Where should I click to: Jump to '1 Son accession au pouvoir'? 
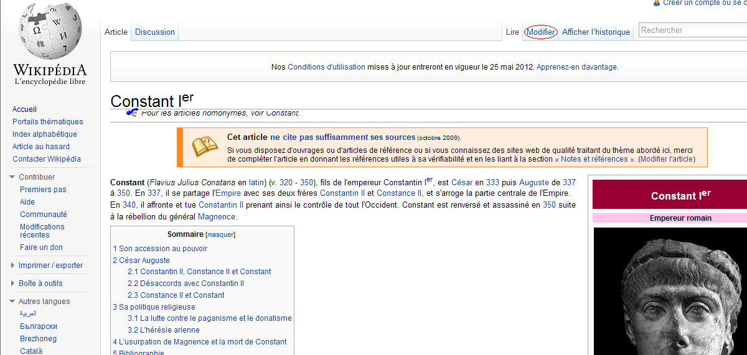pyautogui.click(x=160, y=249)
